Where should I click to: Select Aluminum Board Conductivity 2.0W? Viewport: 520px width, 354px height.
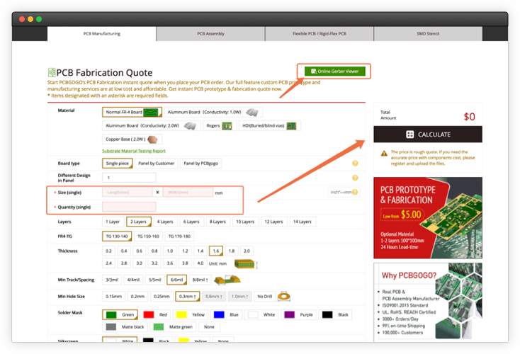(151, 125)
